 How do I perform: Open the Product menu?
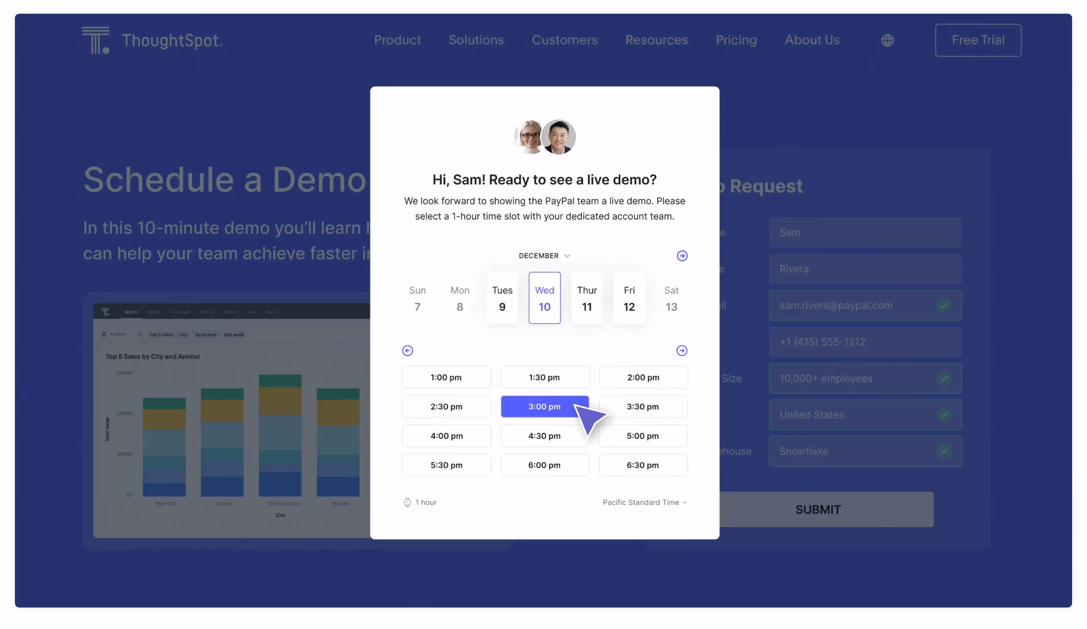coord(397,40)
